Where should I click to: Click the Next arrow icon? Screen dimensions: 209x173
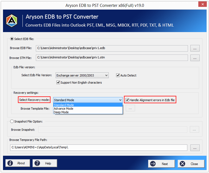click(x=153, y=164)
